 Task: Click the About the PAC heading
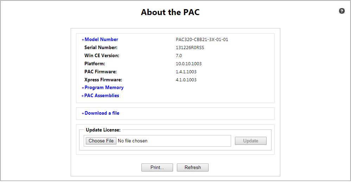point(170,12)
